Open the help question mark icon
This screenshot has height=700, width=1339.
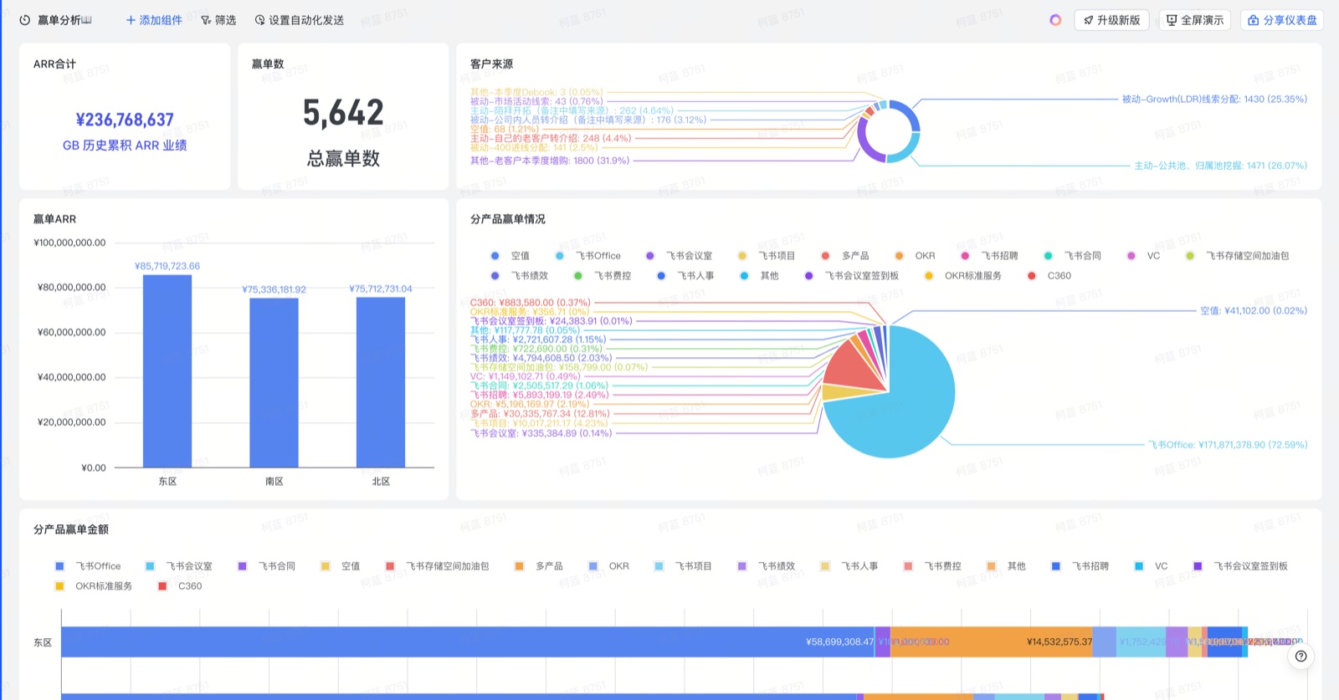pos(1301,657)
